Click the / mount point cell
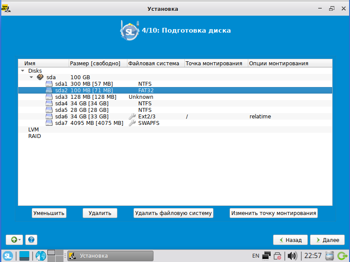The width and height of the screenshot is (350, 262). [187, 117]
